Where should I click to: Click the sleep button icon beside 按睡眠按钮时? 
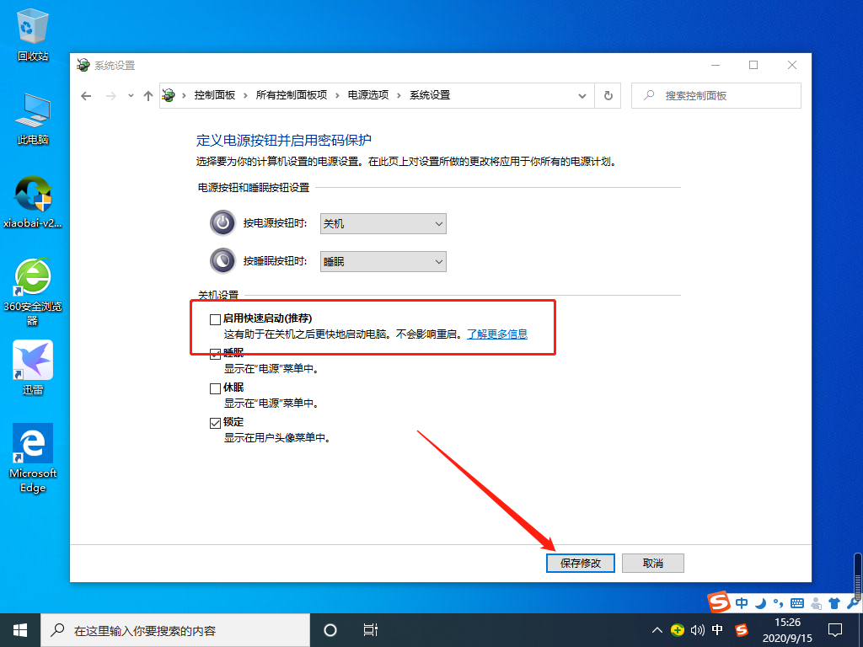222,261
